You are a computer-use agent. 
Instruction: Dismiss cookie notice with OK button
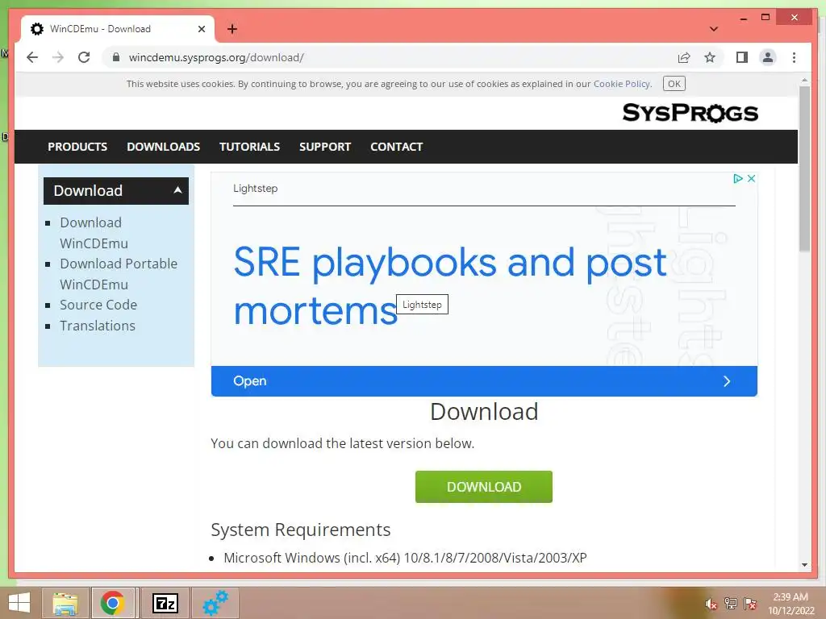[674, 84]
